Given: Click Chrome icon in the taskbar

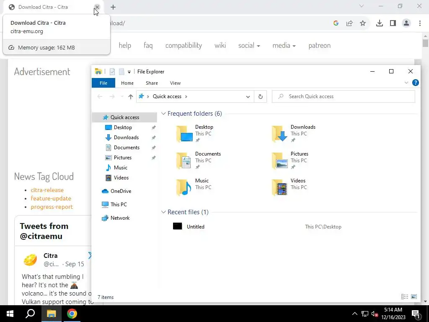Looking at the screenshot, I should click(x=72, y=314).
